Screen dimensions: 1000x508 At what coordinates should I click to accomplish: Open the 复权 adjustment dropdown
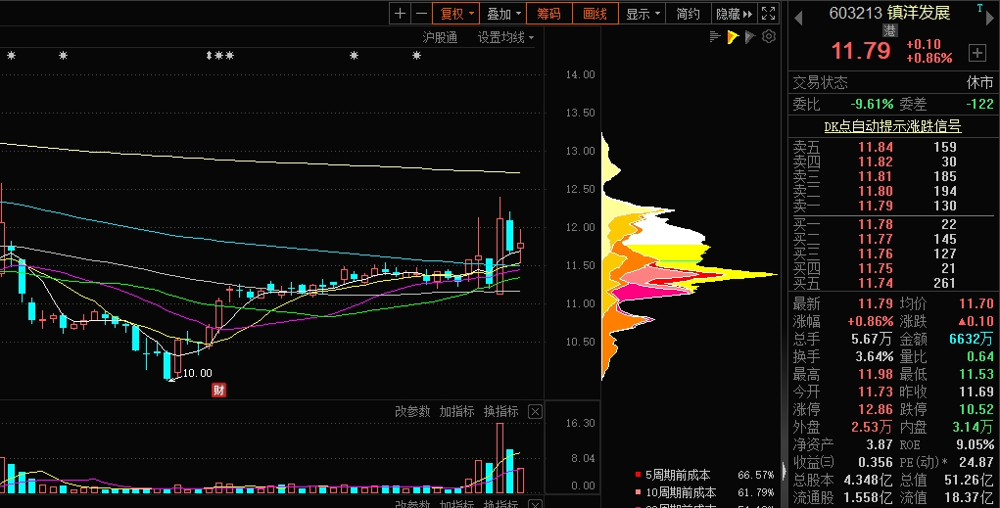pos(456,14)
